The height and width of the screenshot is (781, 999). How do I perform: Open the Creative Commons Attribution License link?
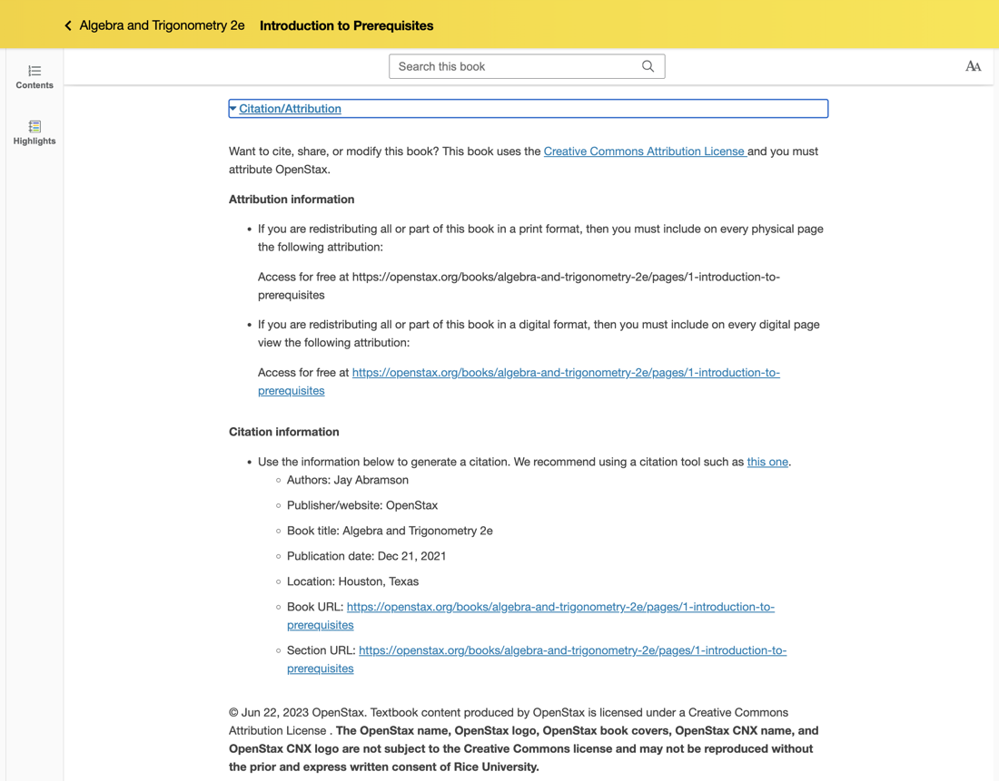pos(645,151)
